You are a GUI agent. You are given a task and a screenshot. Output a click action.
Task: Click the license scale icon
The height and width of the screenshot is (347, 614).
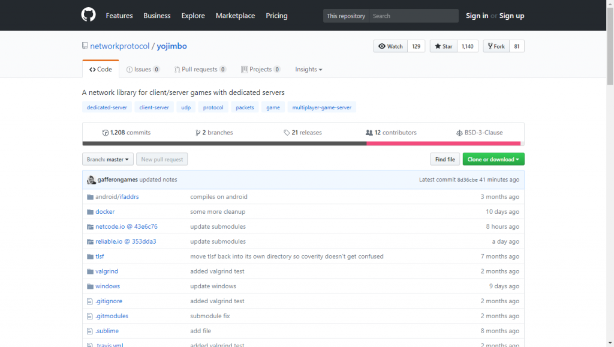point(459,133)
